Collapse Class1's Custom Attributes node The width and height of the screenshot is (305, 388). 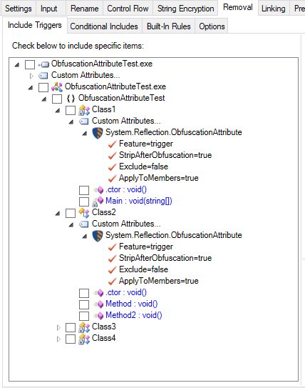pos(71,121)
